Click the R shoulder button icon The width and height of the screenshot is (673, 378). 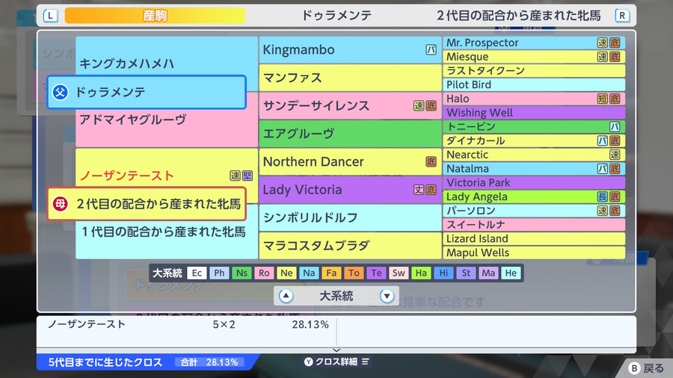[x=622, y=16]
